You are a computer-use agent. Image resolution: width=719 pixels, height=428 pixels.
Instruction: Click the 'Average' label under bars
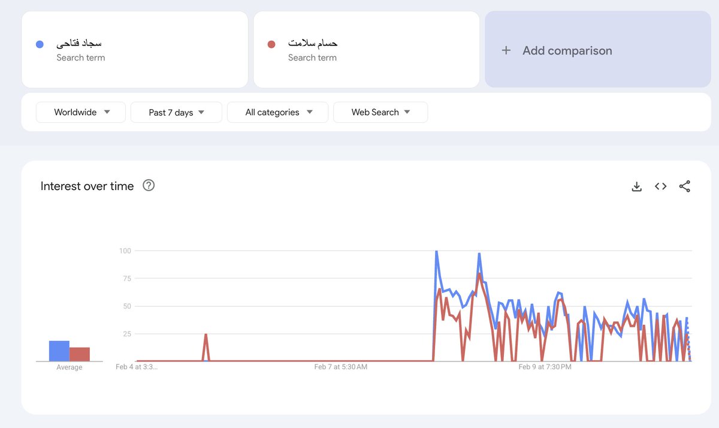pyautogui.click(x=69, y=367)
